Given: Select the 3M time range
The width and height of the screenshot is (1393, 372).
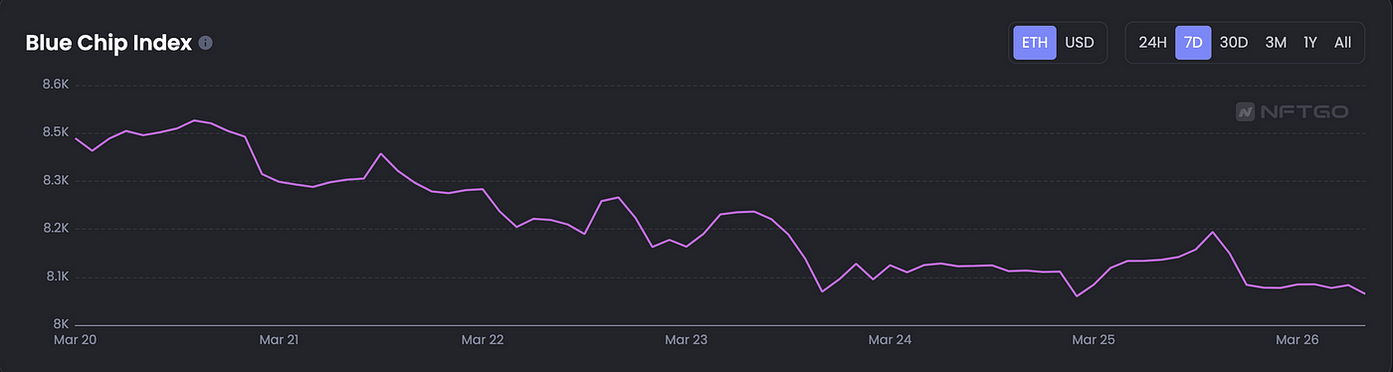Looking at the screenshot, I should [x=1276, y=43].
